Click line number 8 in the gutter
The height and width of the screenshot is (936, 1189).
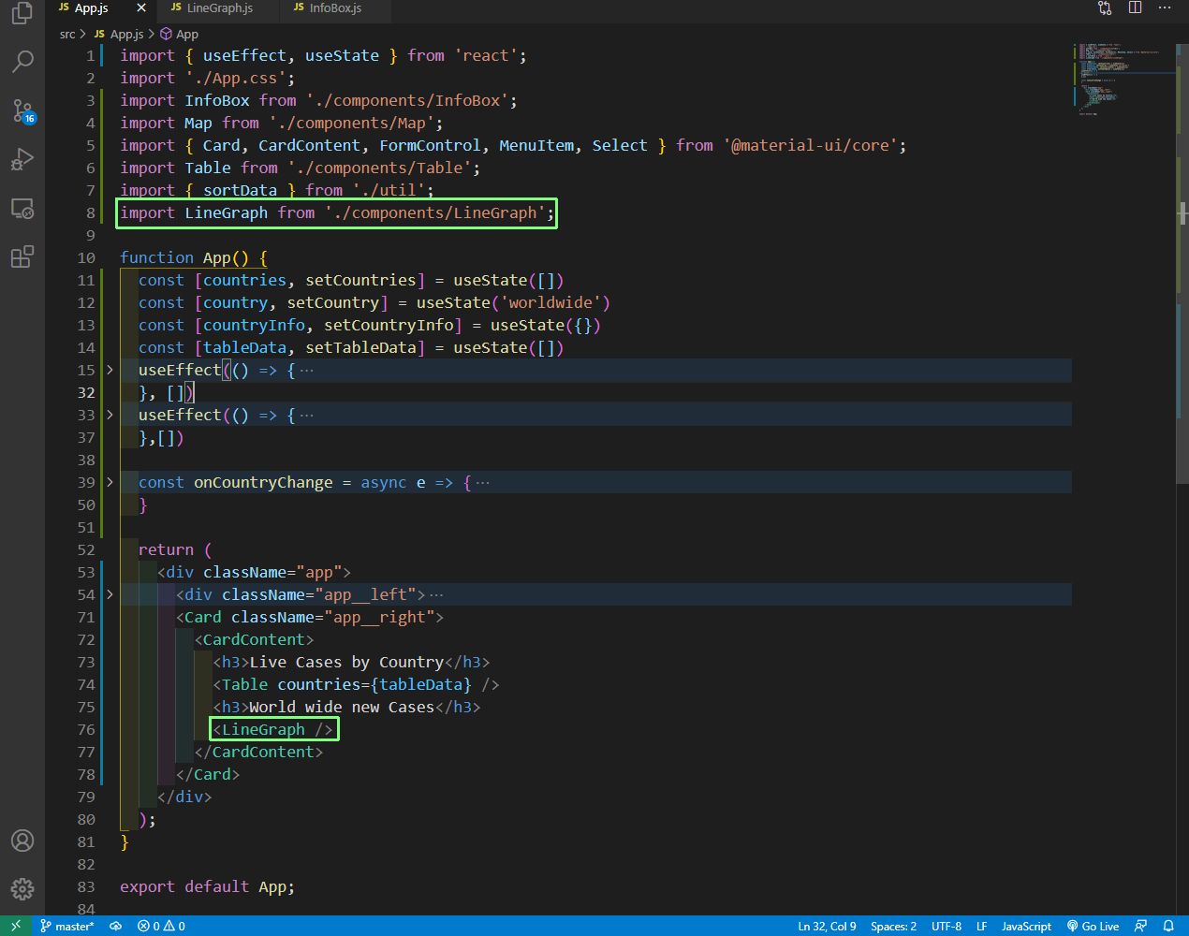90,212
